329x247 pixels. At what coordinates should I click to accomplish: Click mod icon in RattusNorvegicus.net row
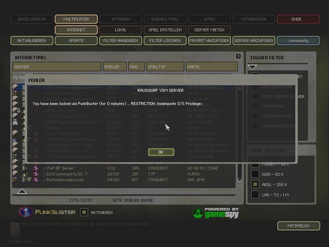(15, 179)
